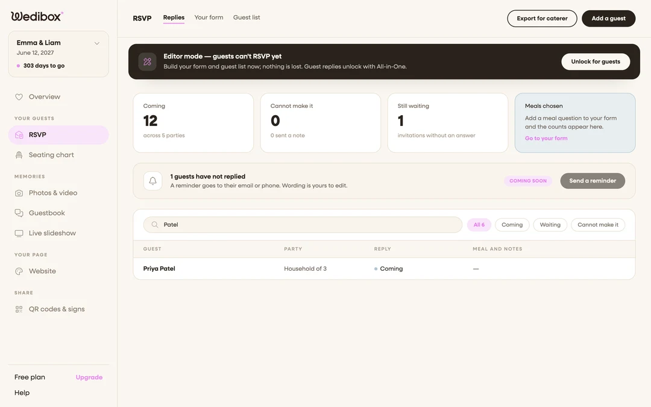Image resolution: width=651 pixels, height=407 pixels.
Task: Click the Upgrade link
Action: [x=89, y=377]
